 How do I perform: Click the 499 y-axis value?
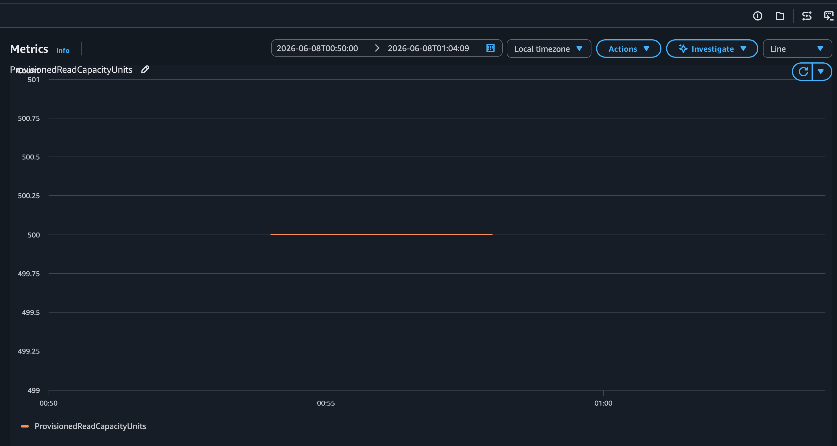pos(34,391)
